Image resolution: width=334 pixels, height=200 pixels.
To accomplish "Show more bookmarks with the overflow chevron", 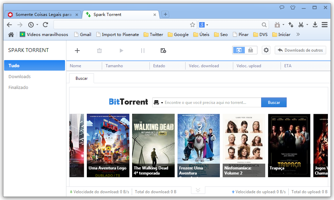I will coord(298,34).
